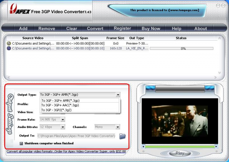
Task: Click the preview seek right arrow
Action: 216,146
